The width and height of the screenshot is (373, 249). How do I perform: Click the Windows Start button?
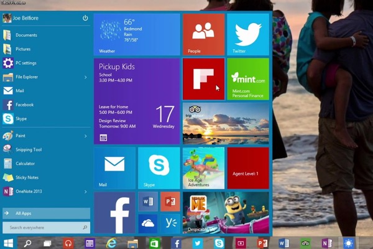(x=9, y=243)
